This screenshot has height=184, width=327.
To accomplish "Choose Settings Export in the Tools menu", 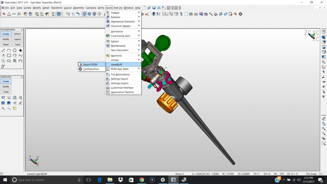I will point(123,79).
